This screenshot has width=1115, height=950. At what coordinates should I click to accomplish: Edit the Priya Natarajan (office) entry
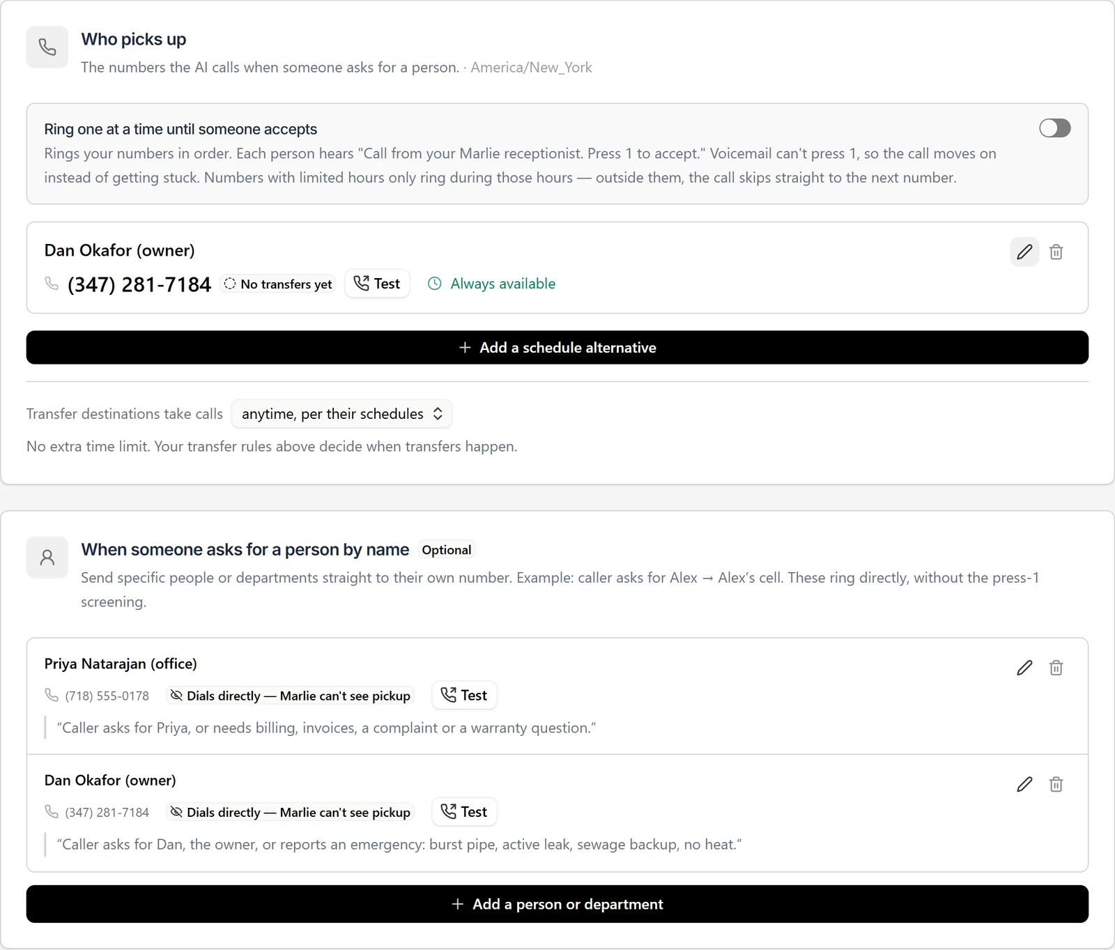tap(1024, 668)
